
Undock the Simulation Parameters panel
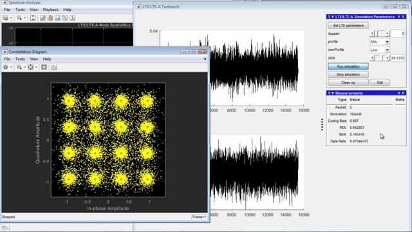pos(399,17)
